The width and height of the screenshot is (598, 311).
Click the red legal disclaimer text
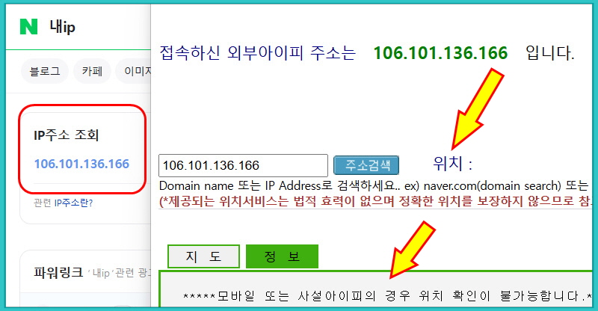(376, 201)
